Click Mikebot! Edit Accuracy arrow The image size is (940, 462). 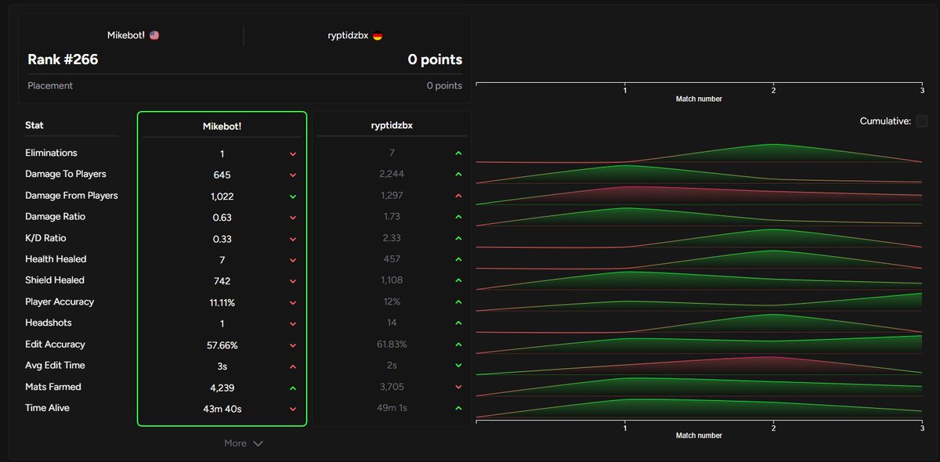[293, 345]
